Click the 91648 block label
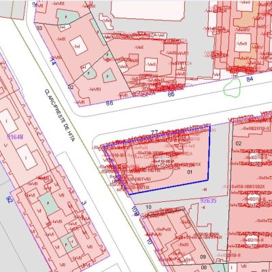Screen dimensions: 272x272 [15, 137]
